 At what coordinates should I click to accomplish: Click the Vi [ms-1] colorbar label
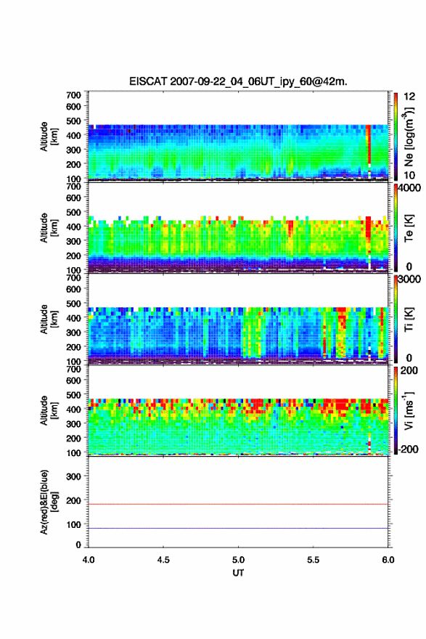point(409,411)
